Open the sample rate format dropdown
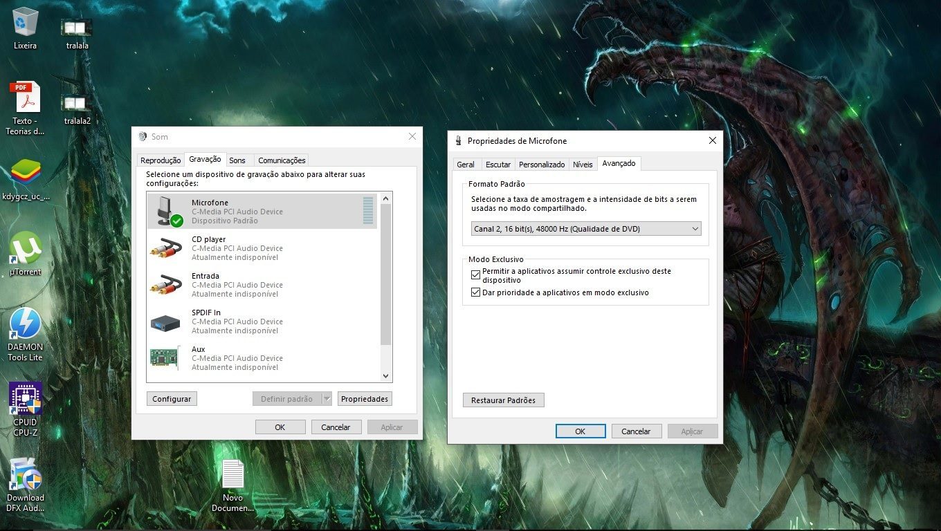The image size is (941, 531). click(585, 229)
